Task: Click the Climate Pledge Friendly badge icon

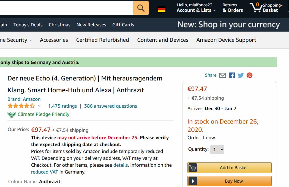Action: pyautogui.click(x=12, y=115)
